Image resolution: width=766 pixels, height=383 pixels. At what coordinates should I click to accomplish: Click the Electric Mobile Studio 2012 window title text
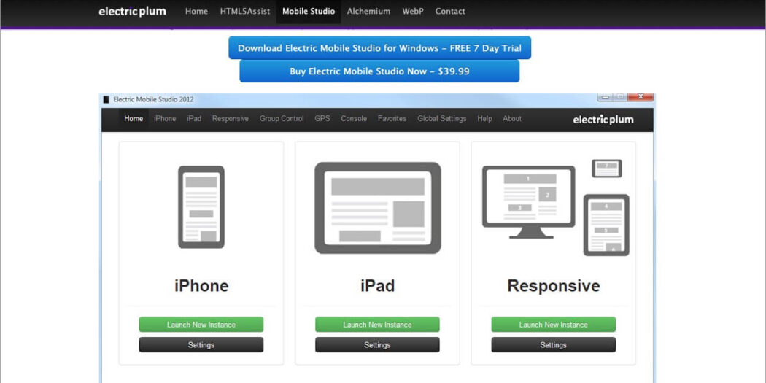[x=153, y=100]
